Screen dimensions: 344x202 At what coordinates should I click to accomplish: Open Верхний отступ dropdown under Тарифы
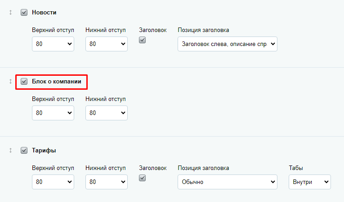tap(53, 182)
